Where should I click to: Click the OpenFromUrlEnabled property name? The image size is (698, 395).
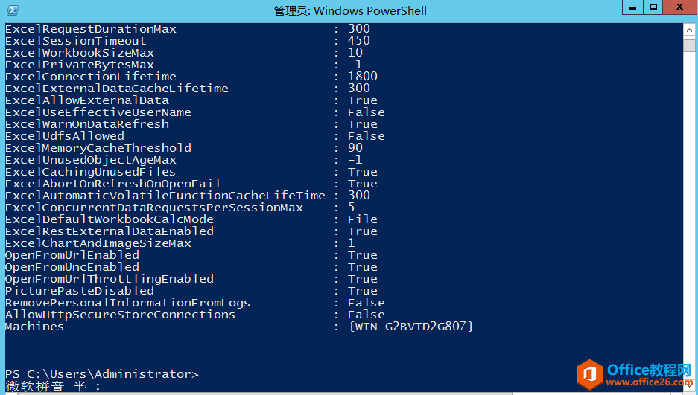click(72, 255)
